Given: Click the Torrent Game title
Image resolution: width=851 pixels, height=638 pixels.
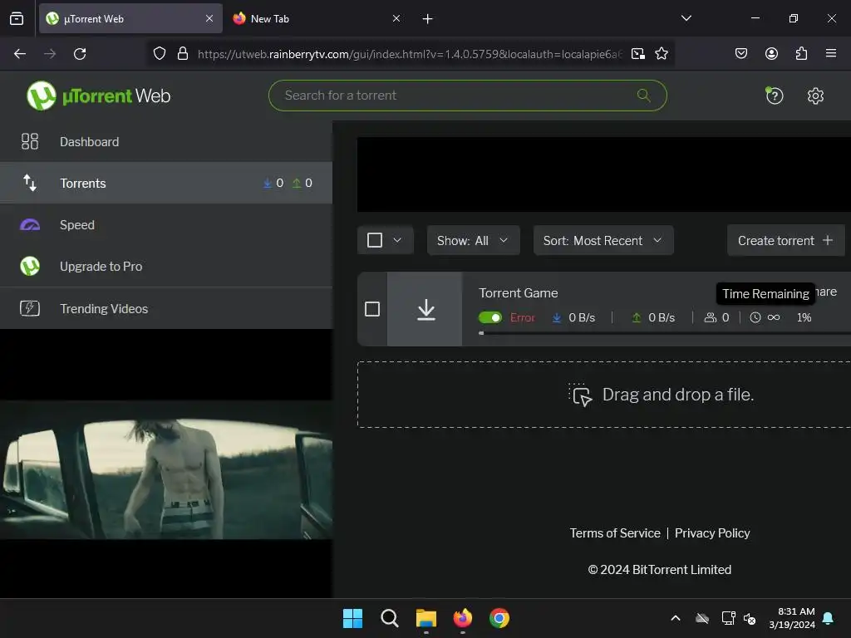Looking at the screenshot, I should (519, 293).
